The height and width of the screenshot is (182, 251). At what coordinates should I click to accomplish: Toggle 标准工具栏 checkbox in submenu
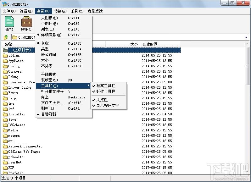(109, 91)
